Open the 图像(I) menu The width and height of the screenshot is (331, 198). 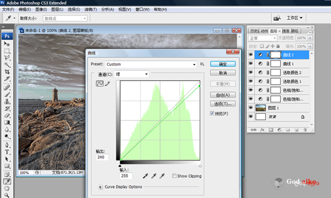(x=41, y=9)
